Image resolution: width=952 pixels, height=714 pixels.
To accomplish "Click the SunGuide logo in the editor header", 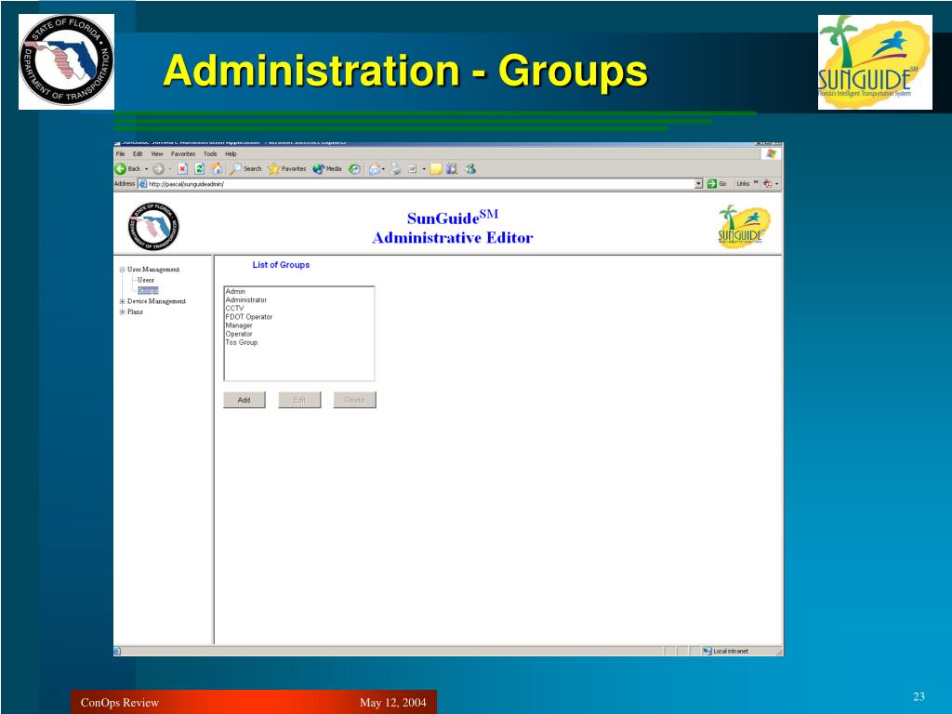I will (x=744, y=227).
